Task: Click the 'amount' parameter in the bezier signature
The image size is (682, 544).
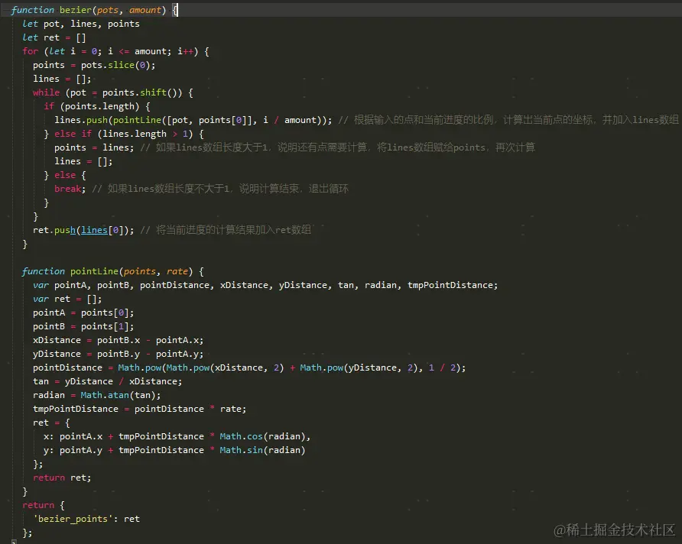Action: pyautogui.click(x=145, y=10)
